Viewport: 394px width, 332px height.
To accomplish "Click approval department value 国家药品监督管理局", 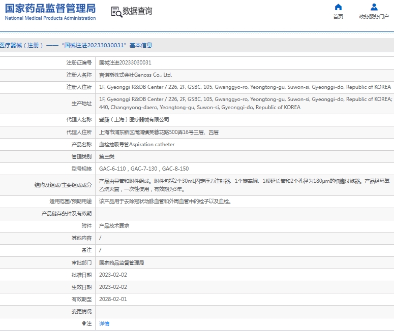I will click(x=122, y=263).
